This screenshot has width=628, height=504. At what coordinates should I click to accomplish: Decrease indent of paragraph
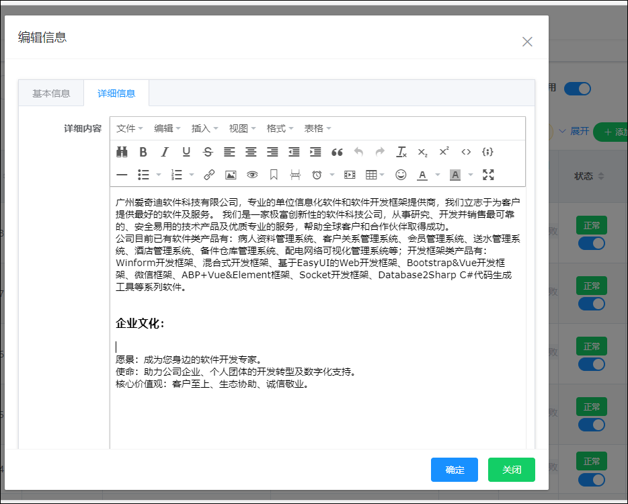(x=294, y=152)
